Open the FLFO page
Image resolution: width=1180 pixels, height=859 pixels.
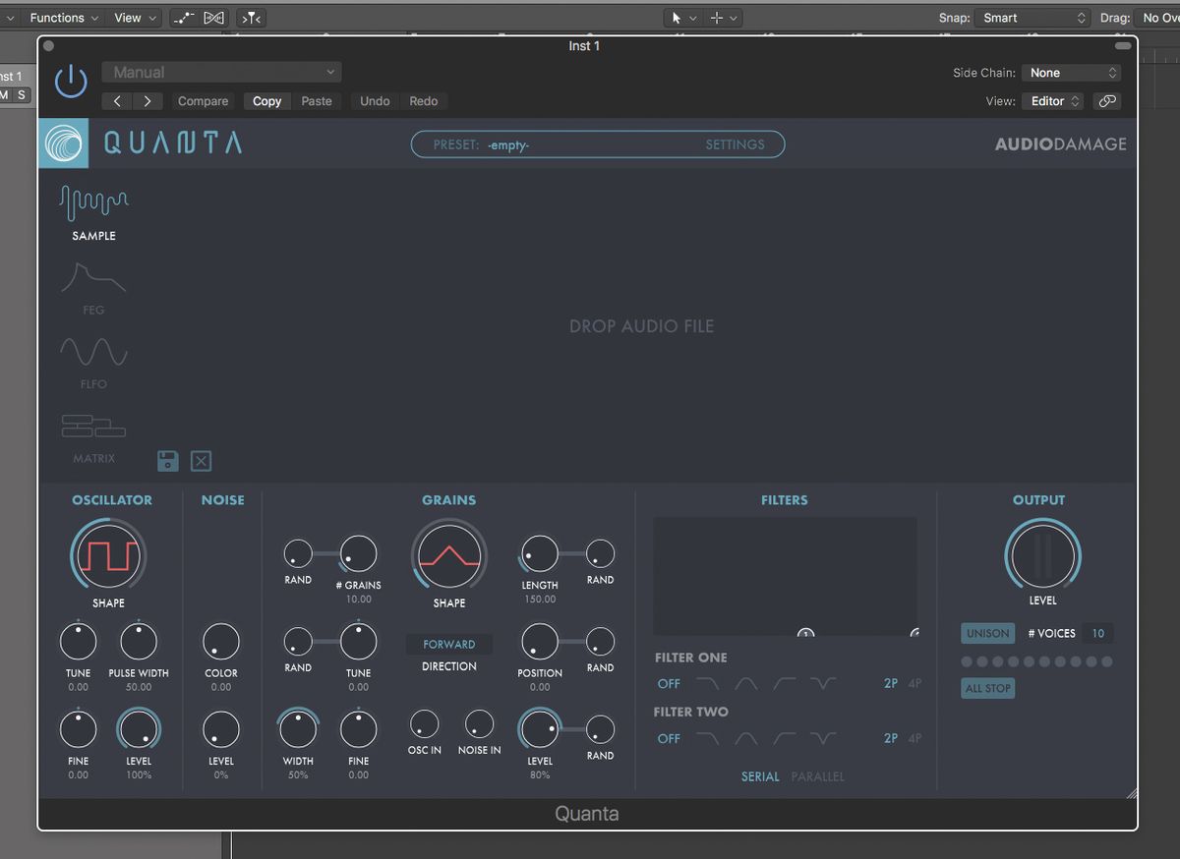[x=93, y=359]
